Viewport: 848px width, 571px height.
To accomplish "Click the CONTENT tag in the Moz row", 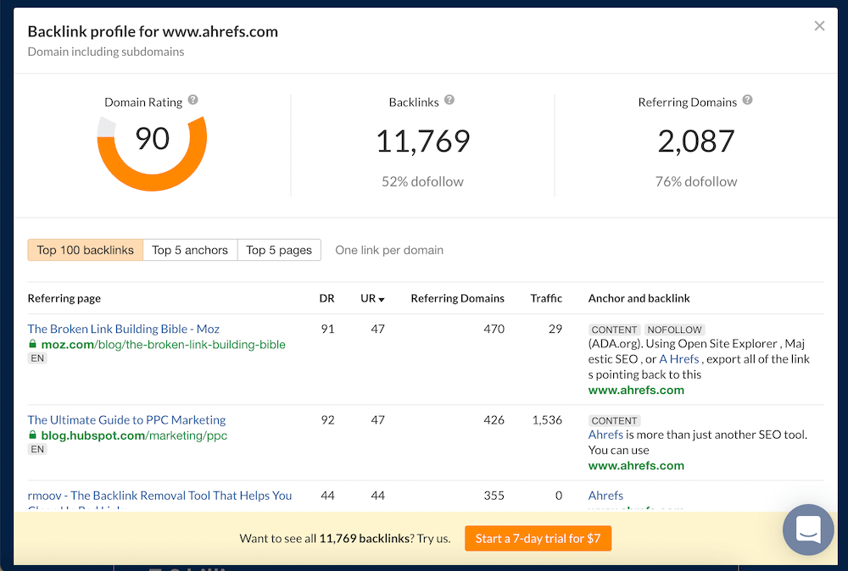I will click(x=614, y=330).
